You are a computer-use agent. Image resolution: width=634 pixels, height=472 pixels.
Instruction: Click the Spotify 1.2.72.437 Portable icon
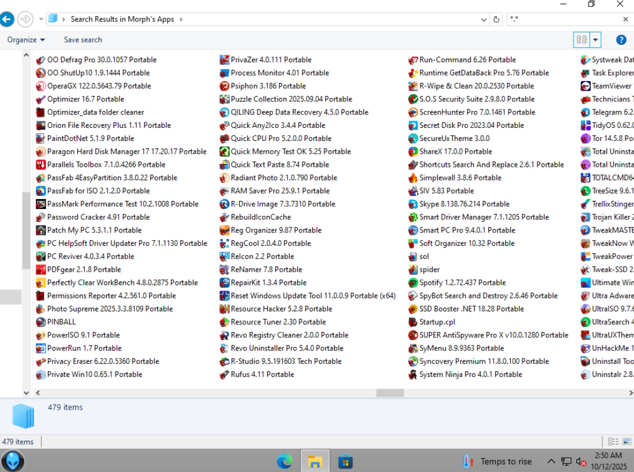coord(413,283)
